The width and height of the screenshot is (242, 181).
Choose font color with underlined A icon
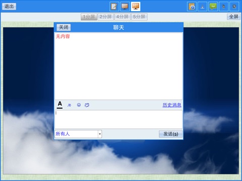tap(59, 105)
